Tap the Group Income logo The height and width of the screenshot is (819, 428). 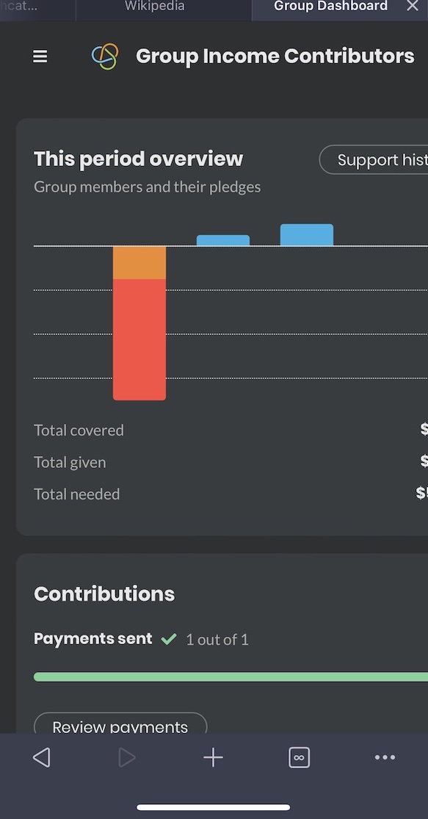(x=104, y=56)
